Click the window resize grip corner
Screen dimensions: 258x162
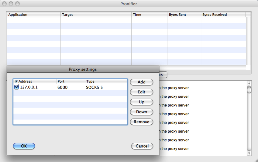point(256,160)
